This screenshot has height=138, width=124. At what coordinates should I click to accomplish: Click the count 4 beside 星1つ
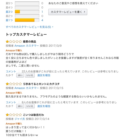(42, 20)
